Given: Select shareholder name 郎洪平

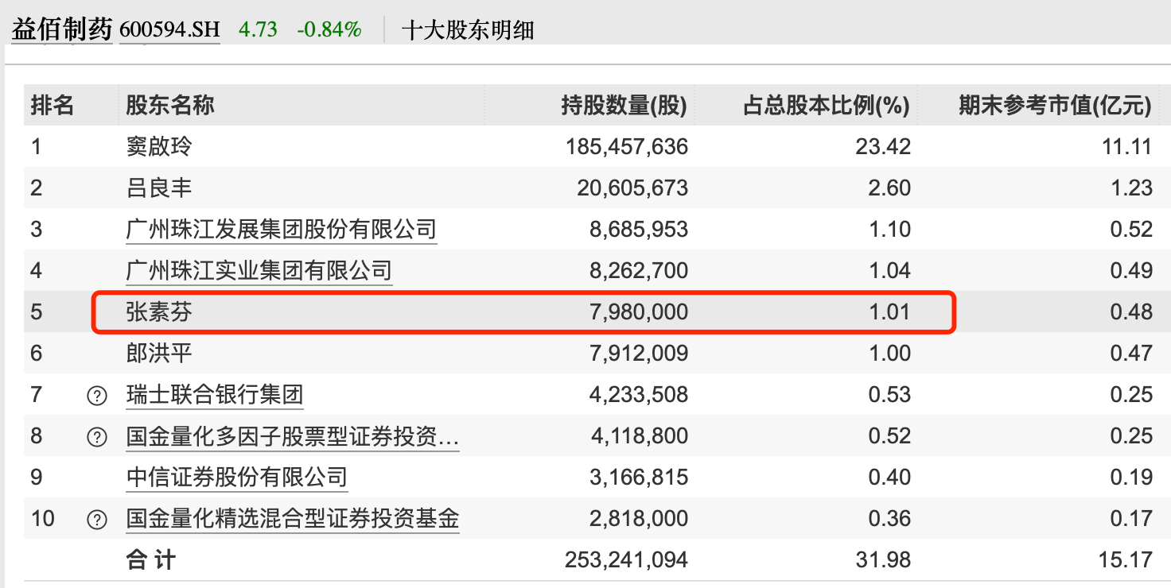Looking at the screenshot, I should (x=159, y=354).
